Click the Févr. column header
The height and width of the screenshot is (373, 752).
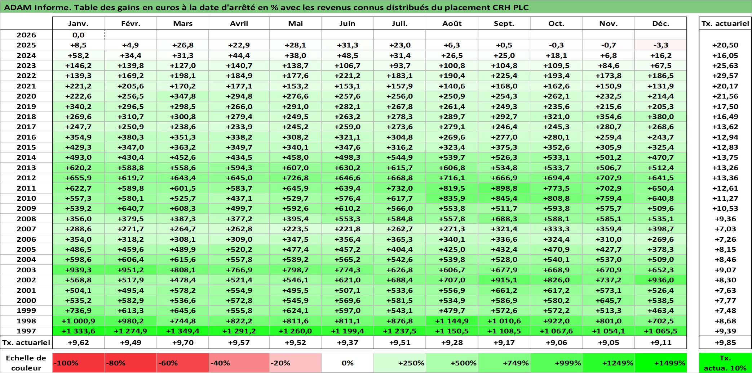point(131,23)
